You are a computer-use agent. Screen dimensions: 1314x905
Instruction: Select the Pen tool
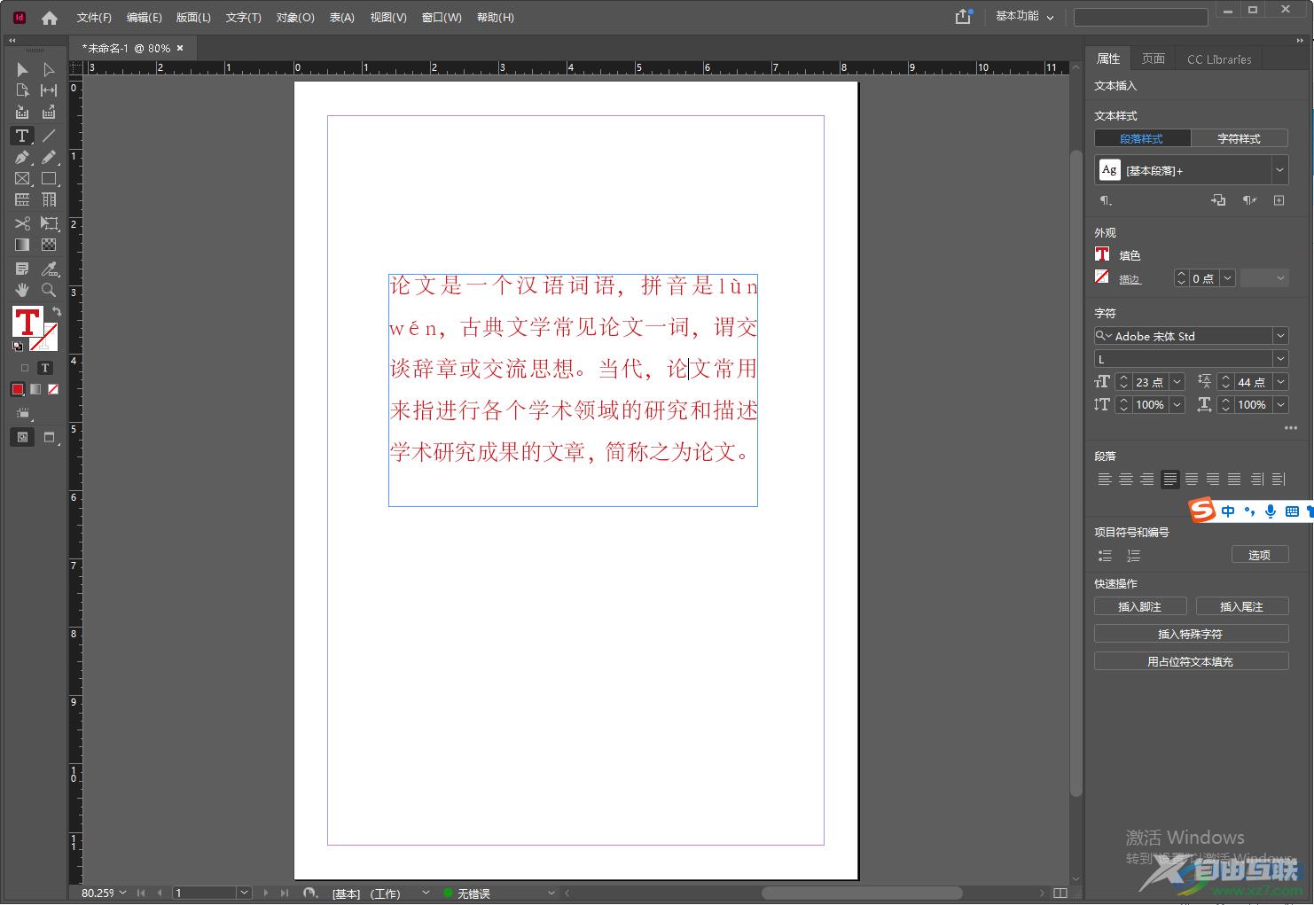click(22, 158)
